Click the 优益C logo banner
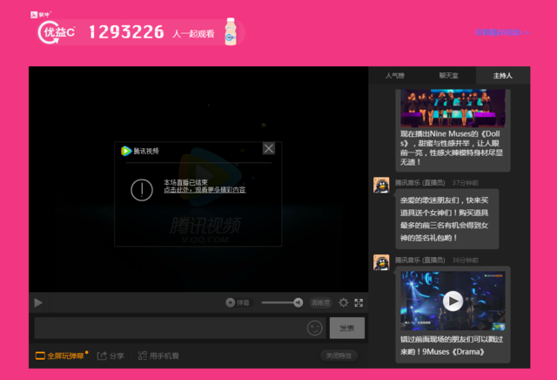Viewport: 557px width, 380px height. (x=56, y=33)
